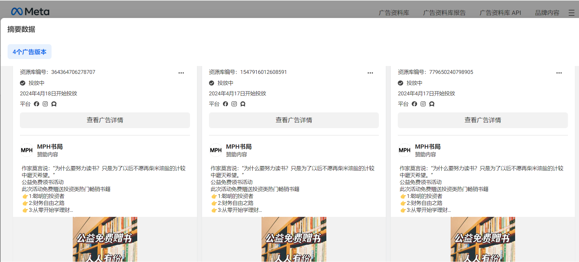Click Facebook platform icon on first ad card
The image size is (579, 262).
click(37, 104)
